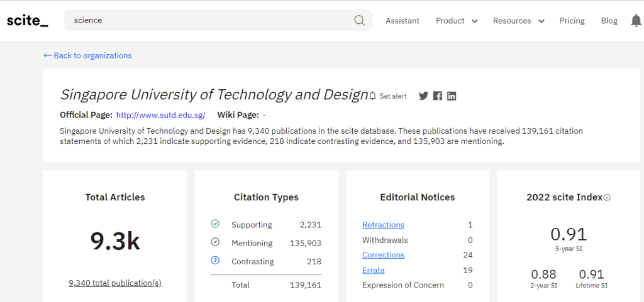Click the Contrasting count 218

pyautogui.click(x=314, y=261)
